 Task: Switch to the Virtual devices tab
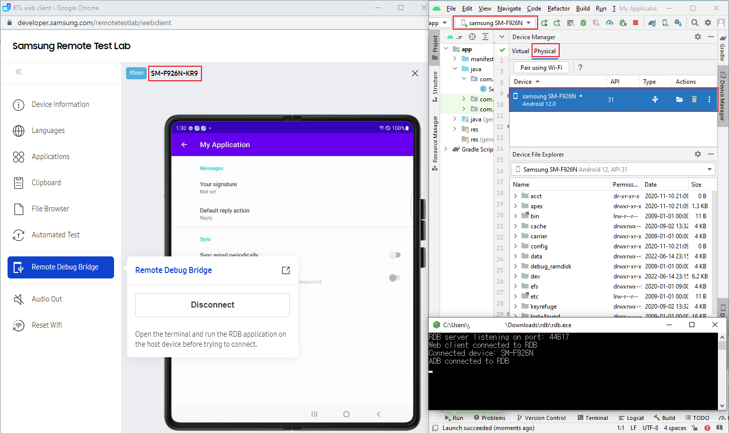[x=520, y=51]
